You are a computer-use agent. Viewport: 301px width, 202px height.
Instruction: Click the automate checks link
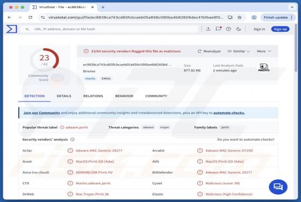click(229, 113)
